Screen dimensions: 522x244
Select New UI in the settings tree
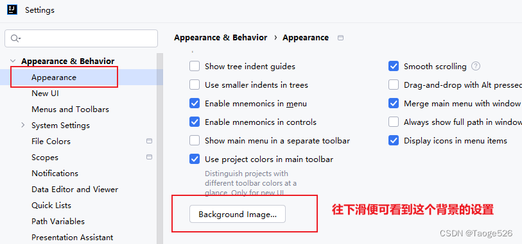click(46, 94)
